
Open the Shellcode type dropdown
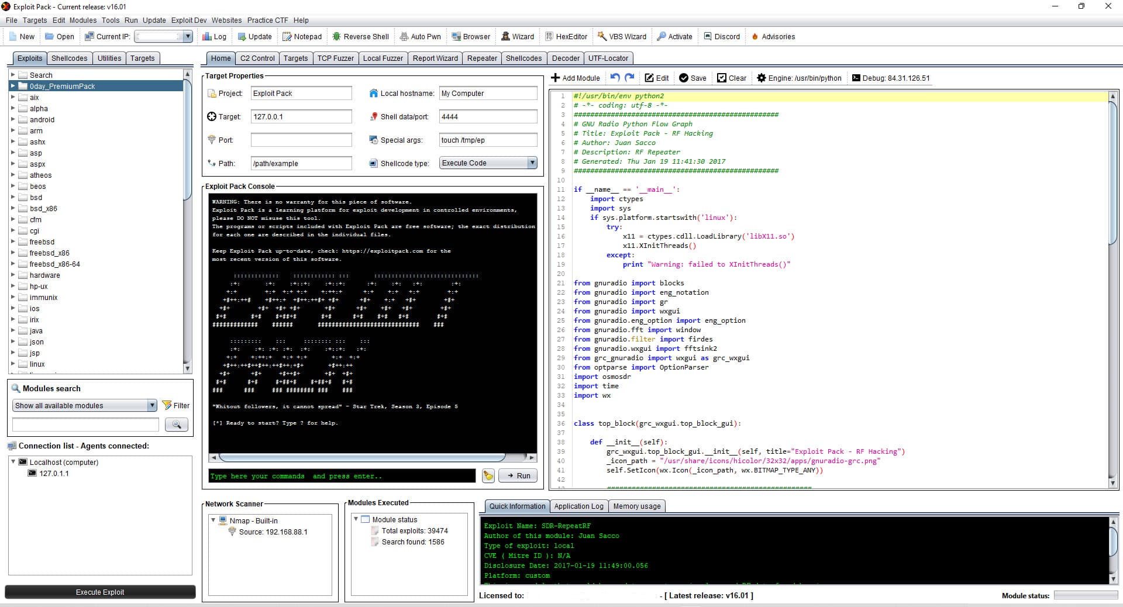point(532,163)
